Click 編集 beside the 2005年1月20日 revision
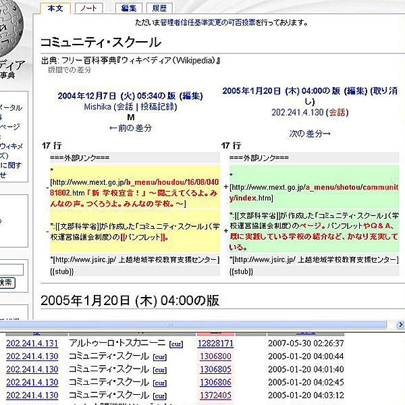Screen dimensions: 405x405 356,91
